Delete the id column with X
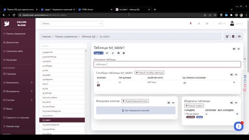 coord(234,82)
